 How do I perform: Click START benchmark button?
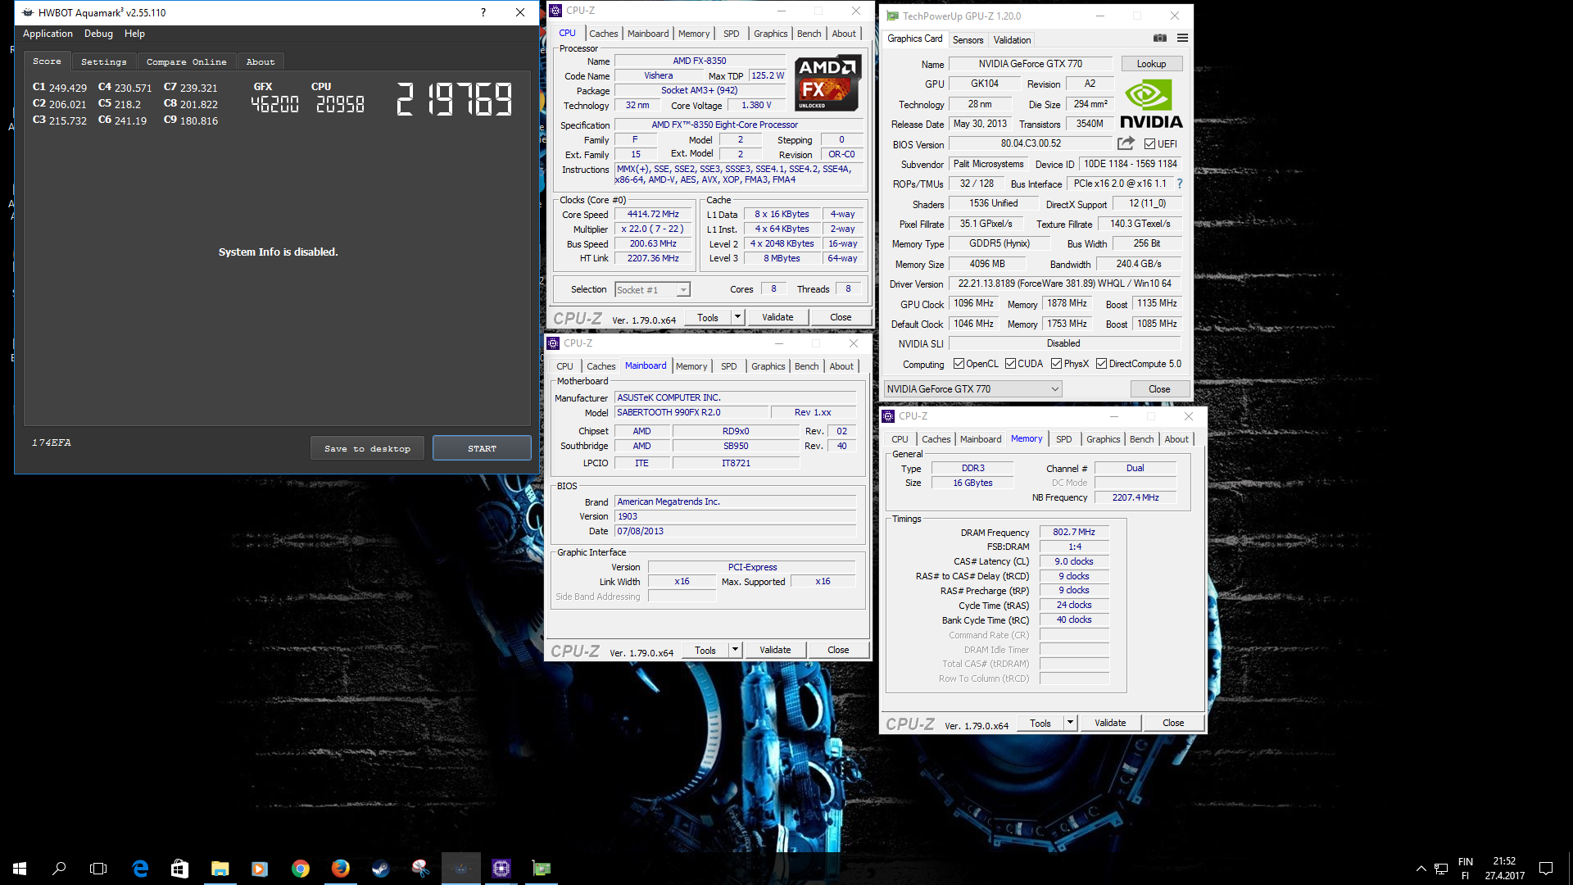click(482, 448)
